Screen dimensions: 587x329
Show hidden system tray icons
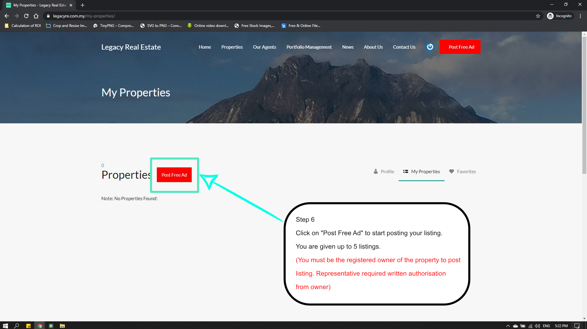click(508, 326)
